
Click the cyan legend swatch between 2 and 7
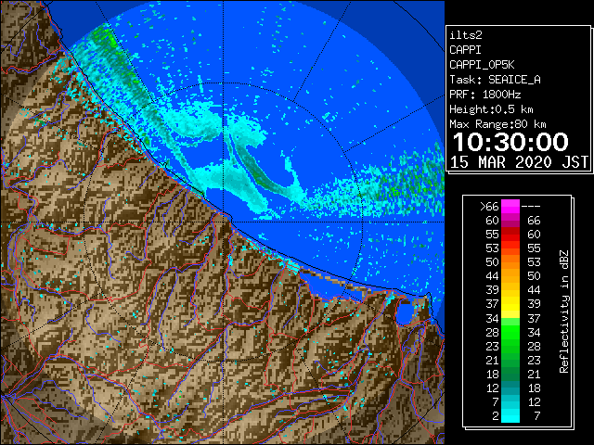pyautogui.click(x=510, y=416)
